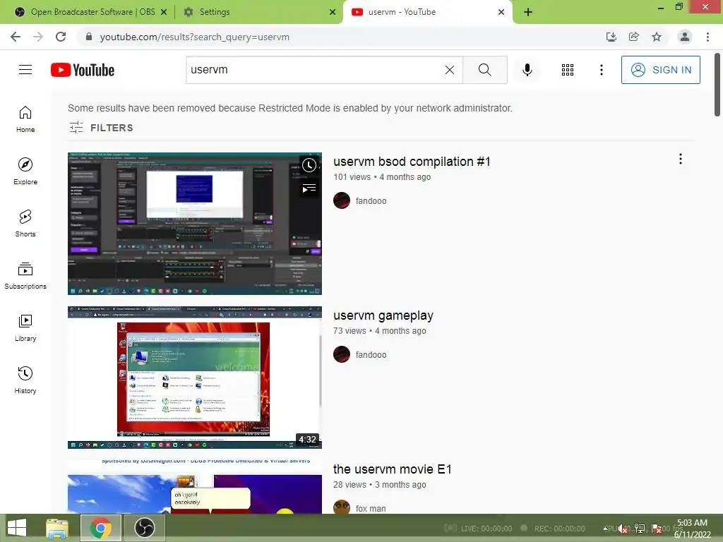Image resolution: width=723 pixels, height=542 pixels.
Task: Click the 101 views • 4 months ago text
Action: (382, 177)
